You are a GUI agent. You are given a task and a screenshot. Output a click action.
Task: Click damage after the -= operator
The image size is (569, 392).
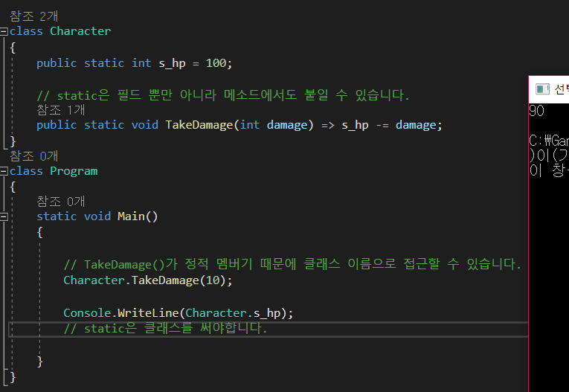[x=416, y=125]
